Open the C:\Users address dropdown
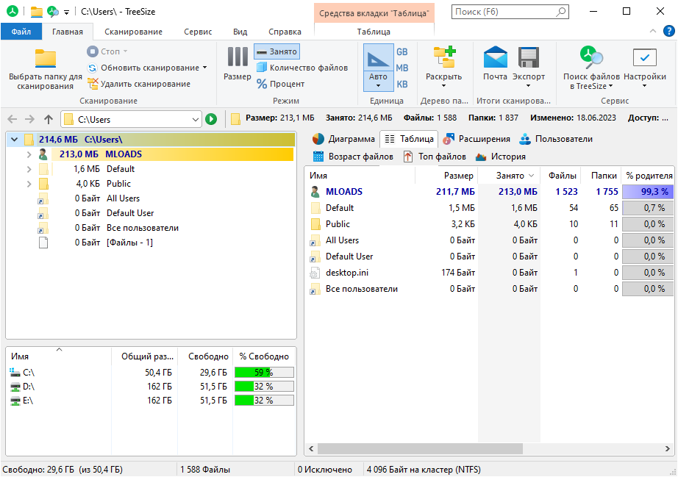 [x=197, y=118]
